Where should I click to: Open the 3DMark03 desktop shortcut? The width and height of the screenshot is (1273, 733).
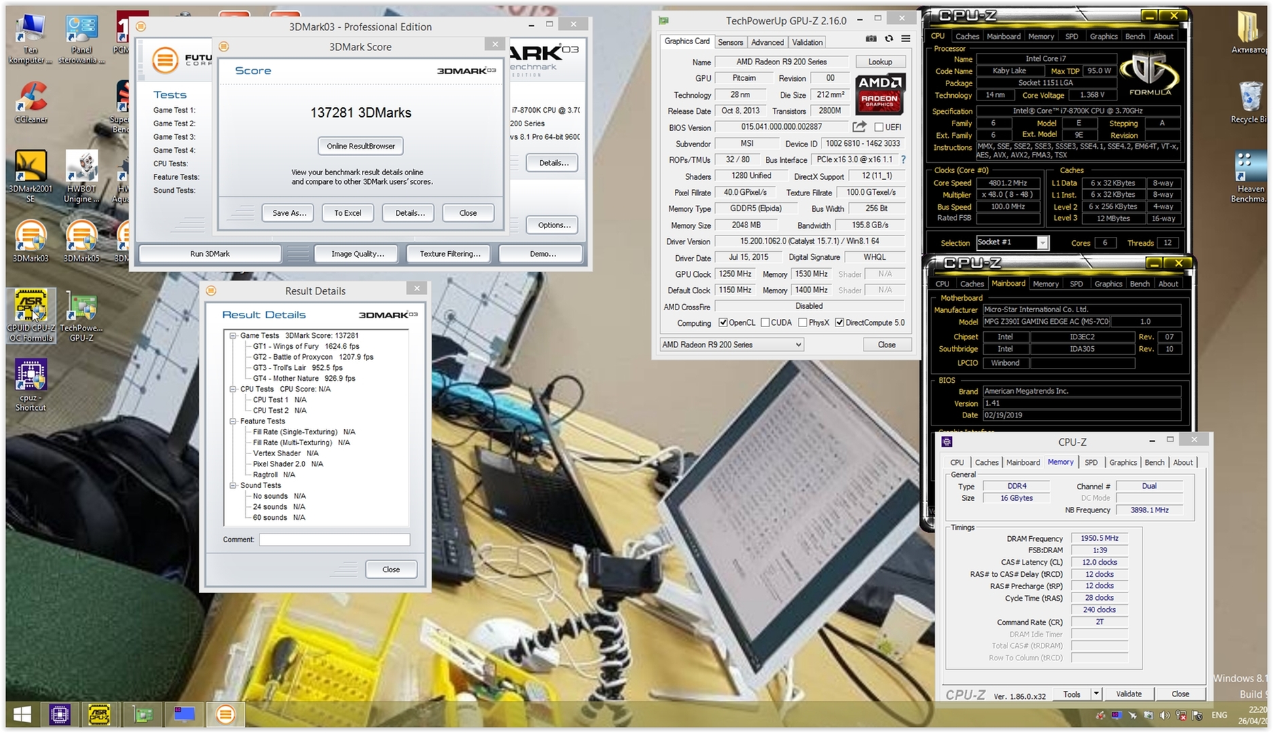31,242
